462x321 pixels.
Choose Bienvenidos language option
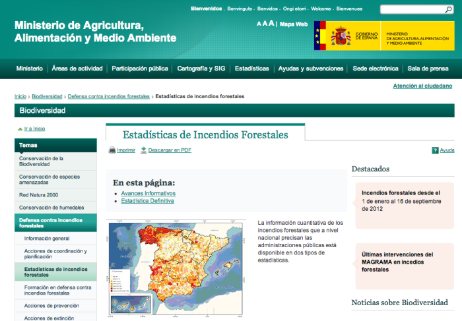point(206,9)
